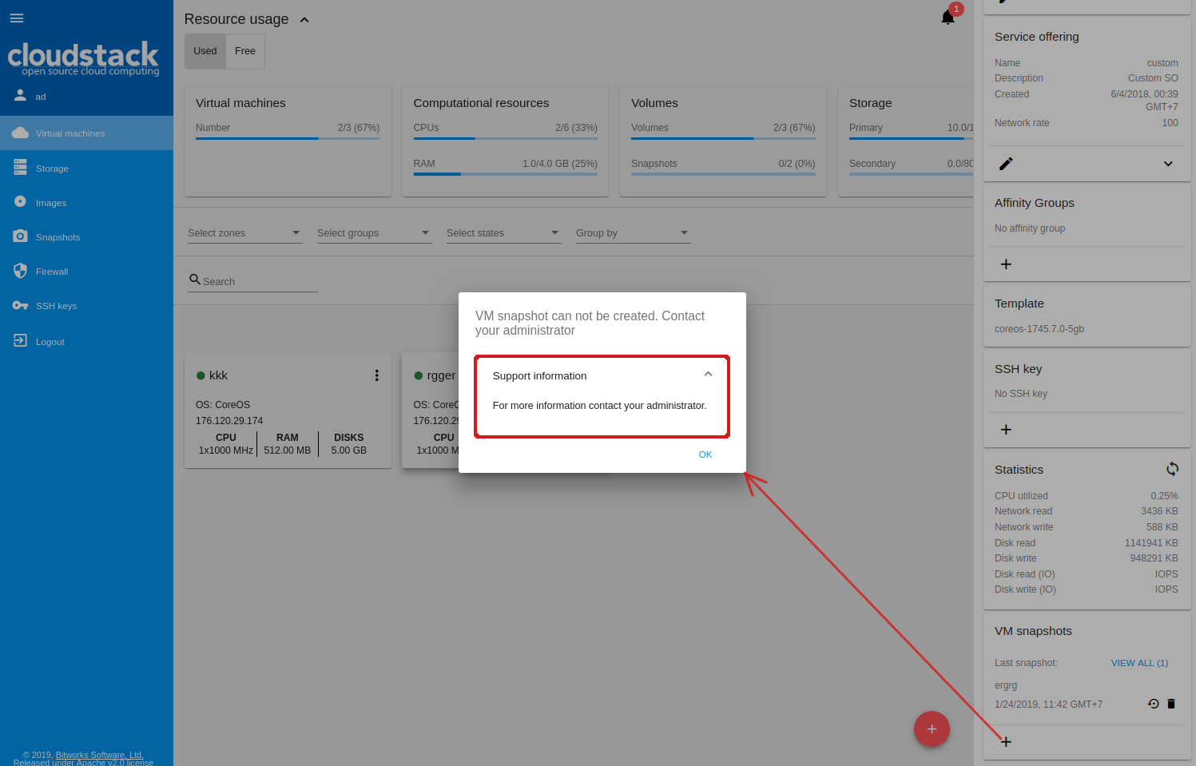Edit the service offering with pencil icon
This screenshot has height=766, width=1196.
click(x=1006, y=164)
